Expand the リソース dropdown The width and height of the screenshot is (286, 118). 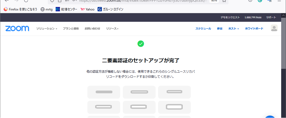112,29
